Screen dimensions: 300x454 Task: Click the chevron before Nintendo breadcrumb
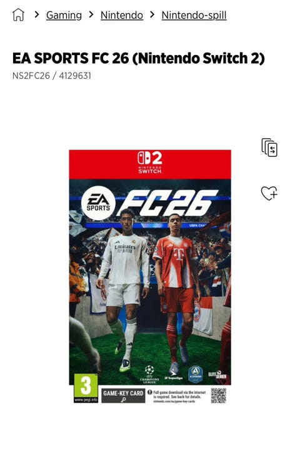click(x=91, y=14)
